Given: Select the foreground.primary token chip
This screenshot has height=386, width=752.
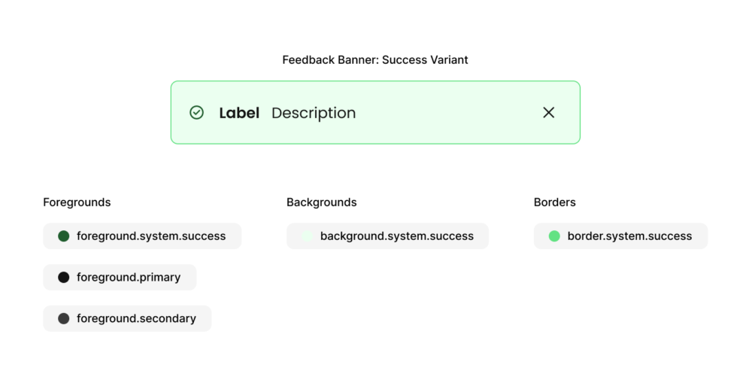Looking at the screenshot, I should tap(120, 278).
